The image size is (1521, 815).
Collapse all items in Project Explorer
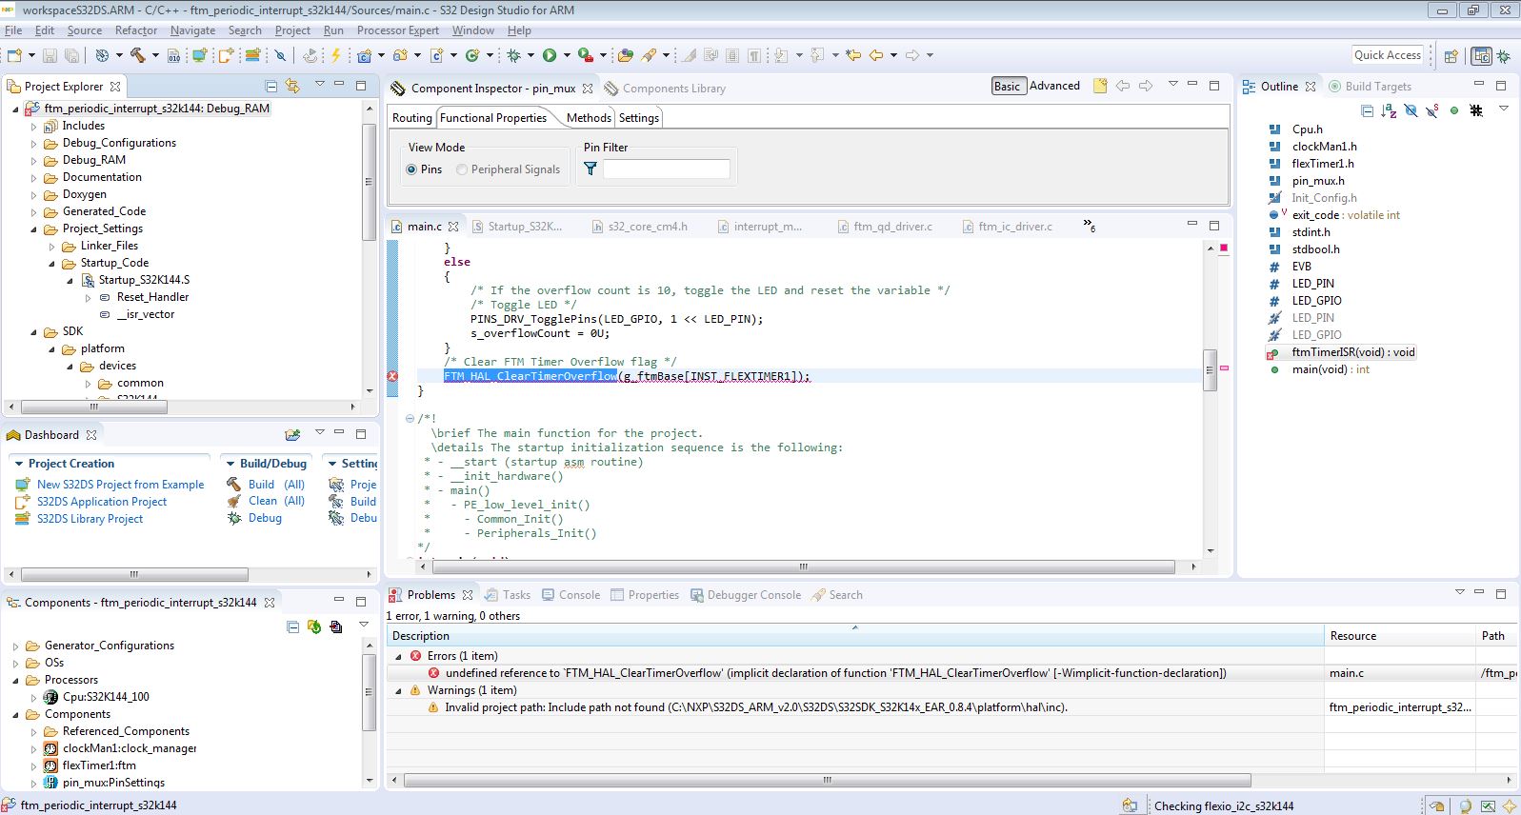coord(271,87)
